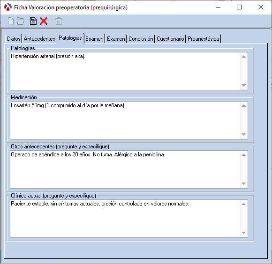Switch to the Preanestésica tab
Image resolution: width=272 pixels, height=264 pixels.
(204, 38)
